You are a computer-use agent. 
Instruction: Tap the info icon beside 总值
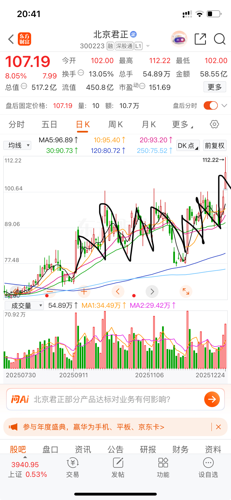click(24, 86)
